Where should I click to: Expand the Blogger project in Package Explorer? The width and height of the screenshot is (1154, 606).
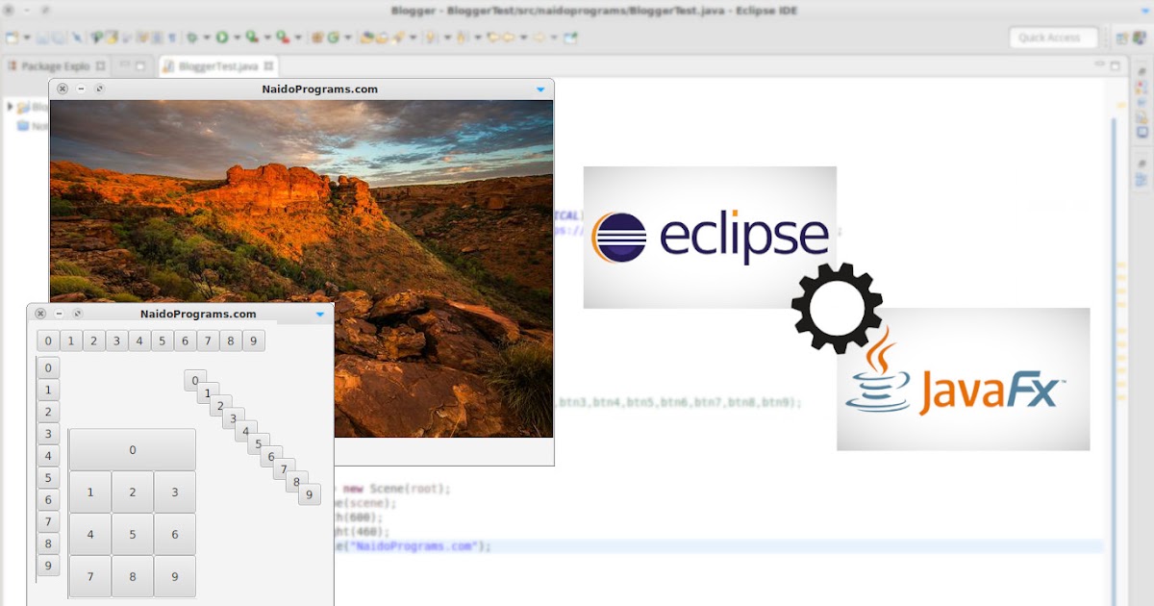coord(11,107)
